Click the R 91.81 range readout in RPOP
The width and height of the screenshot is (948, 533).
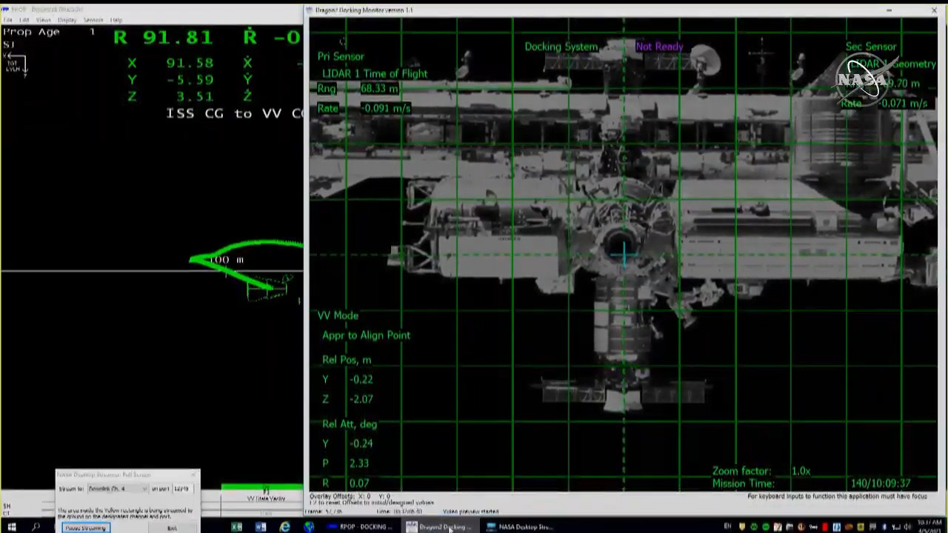click(164, 37)
